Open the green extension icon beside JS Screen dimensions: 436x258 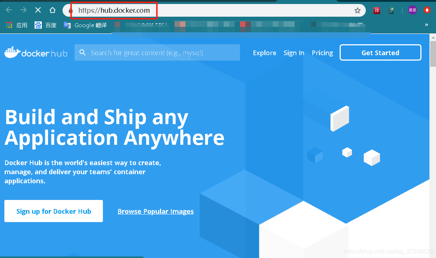coord(391,11)
